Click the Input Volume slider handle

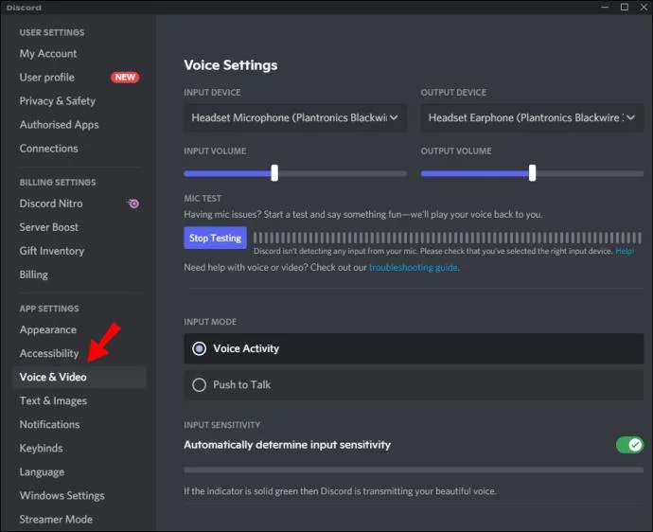point(274,173)
